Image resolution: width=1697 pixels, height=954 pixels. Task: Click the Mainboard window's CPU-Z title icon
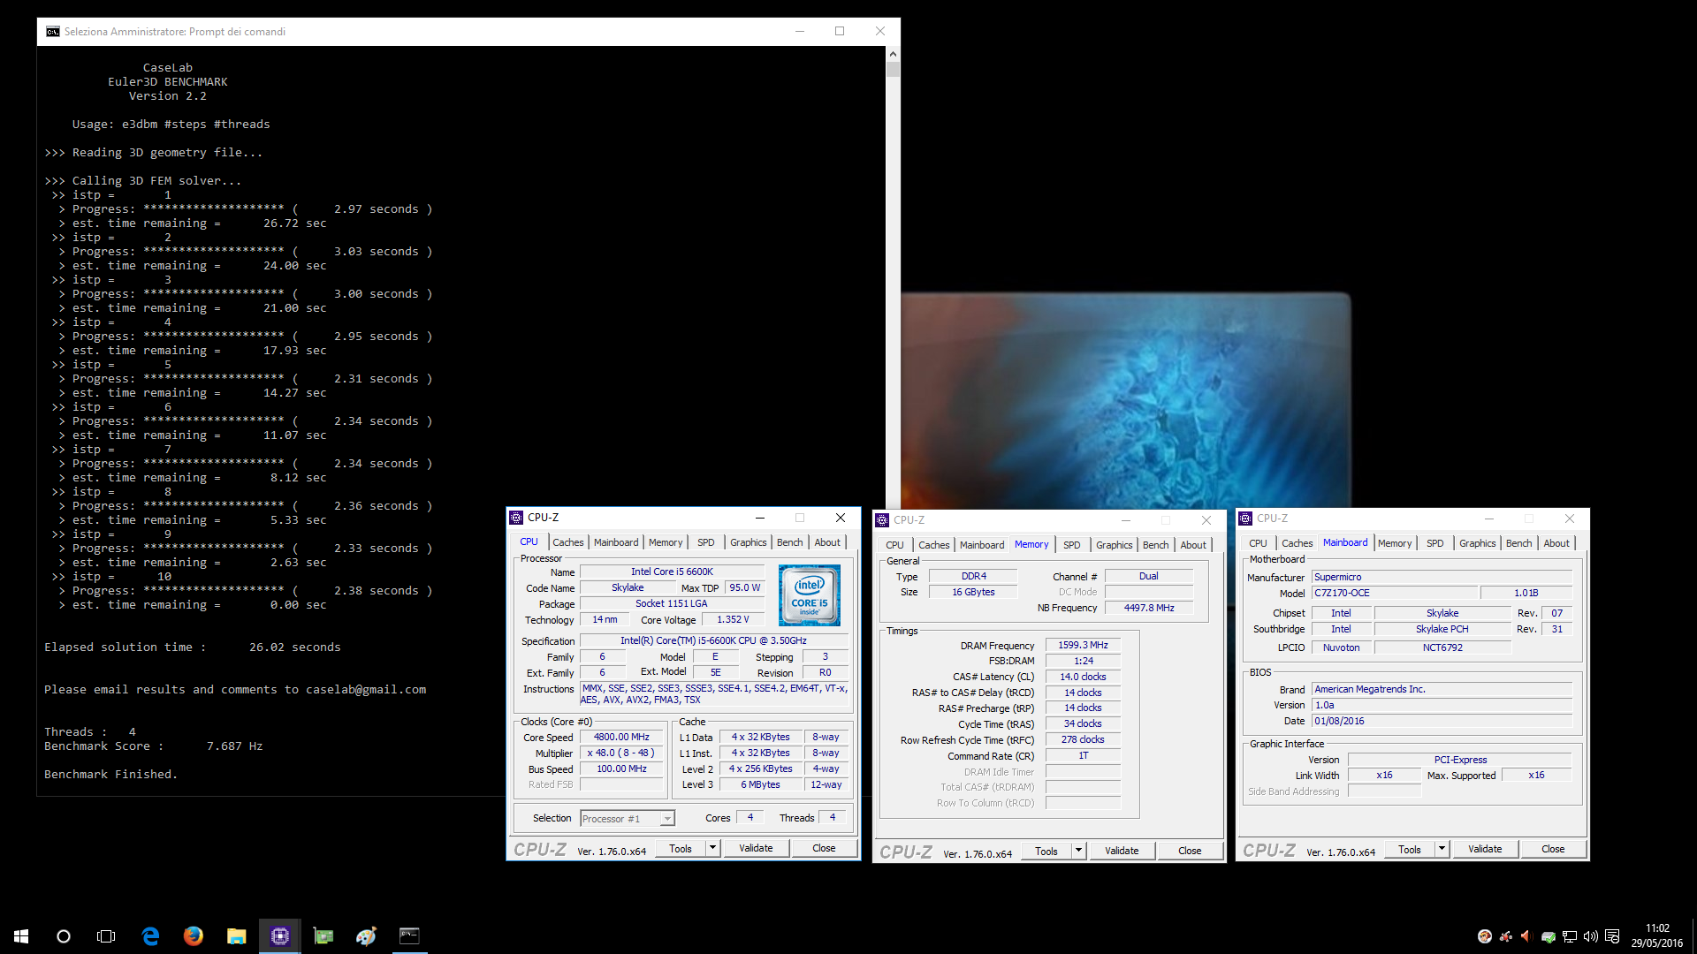pyautogui.click(x=1245, y=519)
